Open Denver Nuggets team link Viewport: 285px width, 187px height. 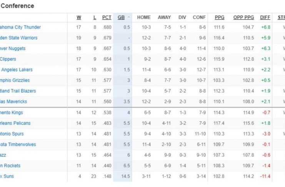[x=13, y=48]
